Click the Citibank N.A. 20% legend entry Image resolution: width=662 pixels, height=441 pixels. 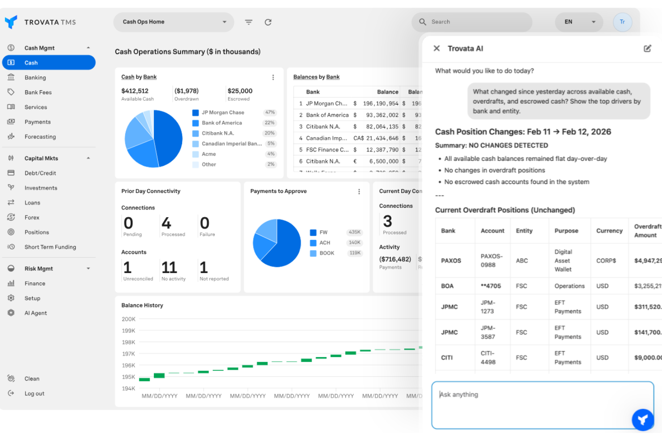click(x=234, y=133)
